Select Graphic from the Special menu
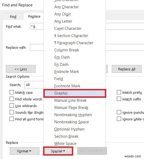Screen dimensions: 144x159 pos(75,93)
